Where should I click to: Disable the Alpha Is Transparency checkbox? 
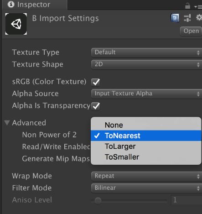tap(96, 106)
